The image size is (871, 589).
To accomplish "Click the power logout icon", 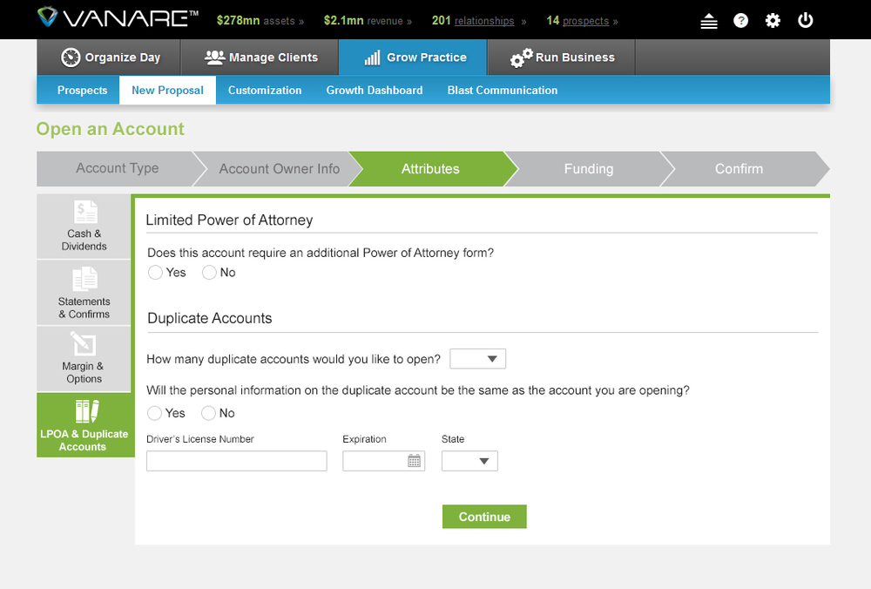I will [x=805, y=20].
